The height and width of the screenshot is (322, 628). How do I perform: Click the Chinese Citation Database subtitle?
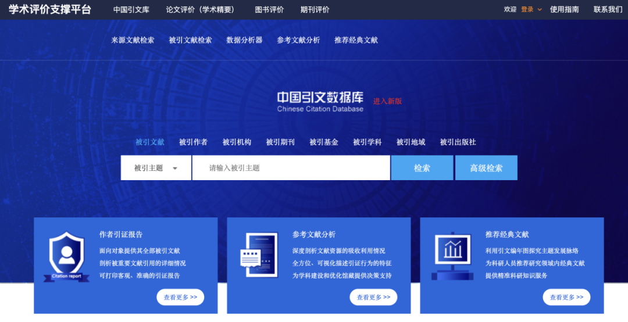tap(320, 109)
